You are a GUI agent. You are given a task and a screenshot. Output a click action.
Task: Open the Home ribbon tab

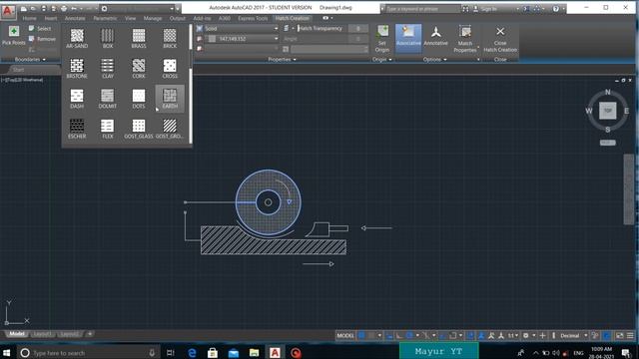[29, 18]
